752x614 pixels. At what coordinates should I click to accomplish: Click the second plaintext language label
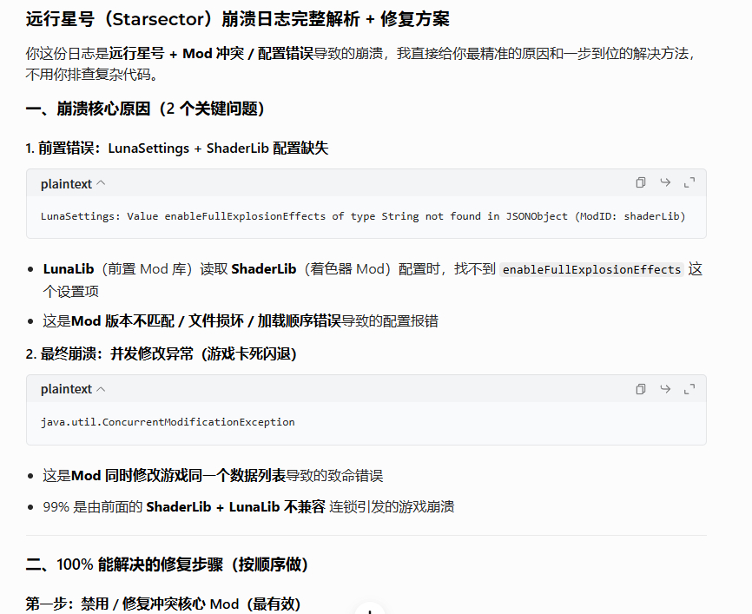[66, 389]
